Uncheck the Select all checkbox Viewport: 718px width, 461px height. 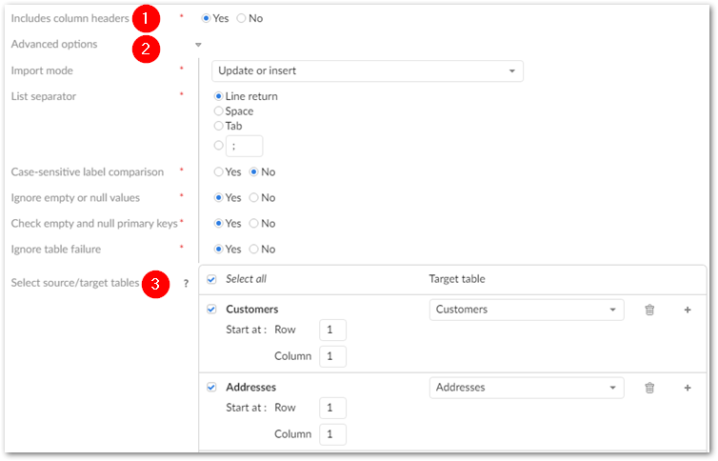(211, 279)
